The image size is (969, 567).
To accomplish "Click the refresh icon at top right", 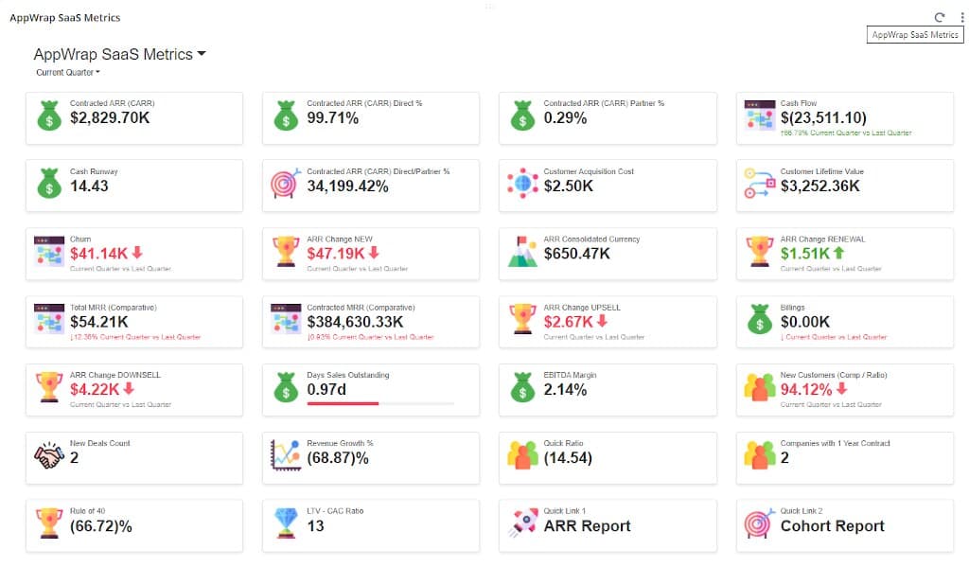I will tap(940, 17).
